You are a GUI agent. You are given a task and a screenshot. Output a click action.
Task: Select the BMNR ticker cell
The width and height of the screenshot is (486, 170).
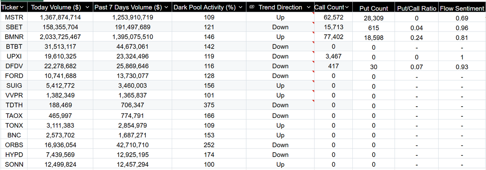point(14,37)
